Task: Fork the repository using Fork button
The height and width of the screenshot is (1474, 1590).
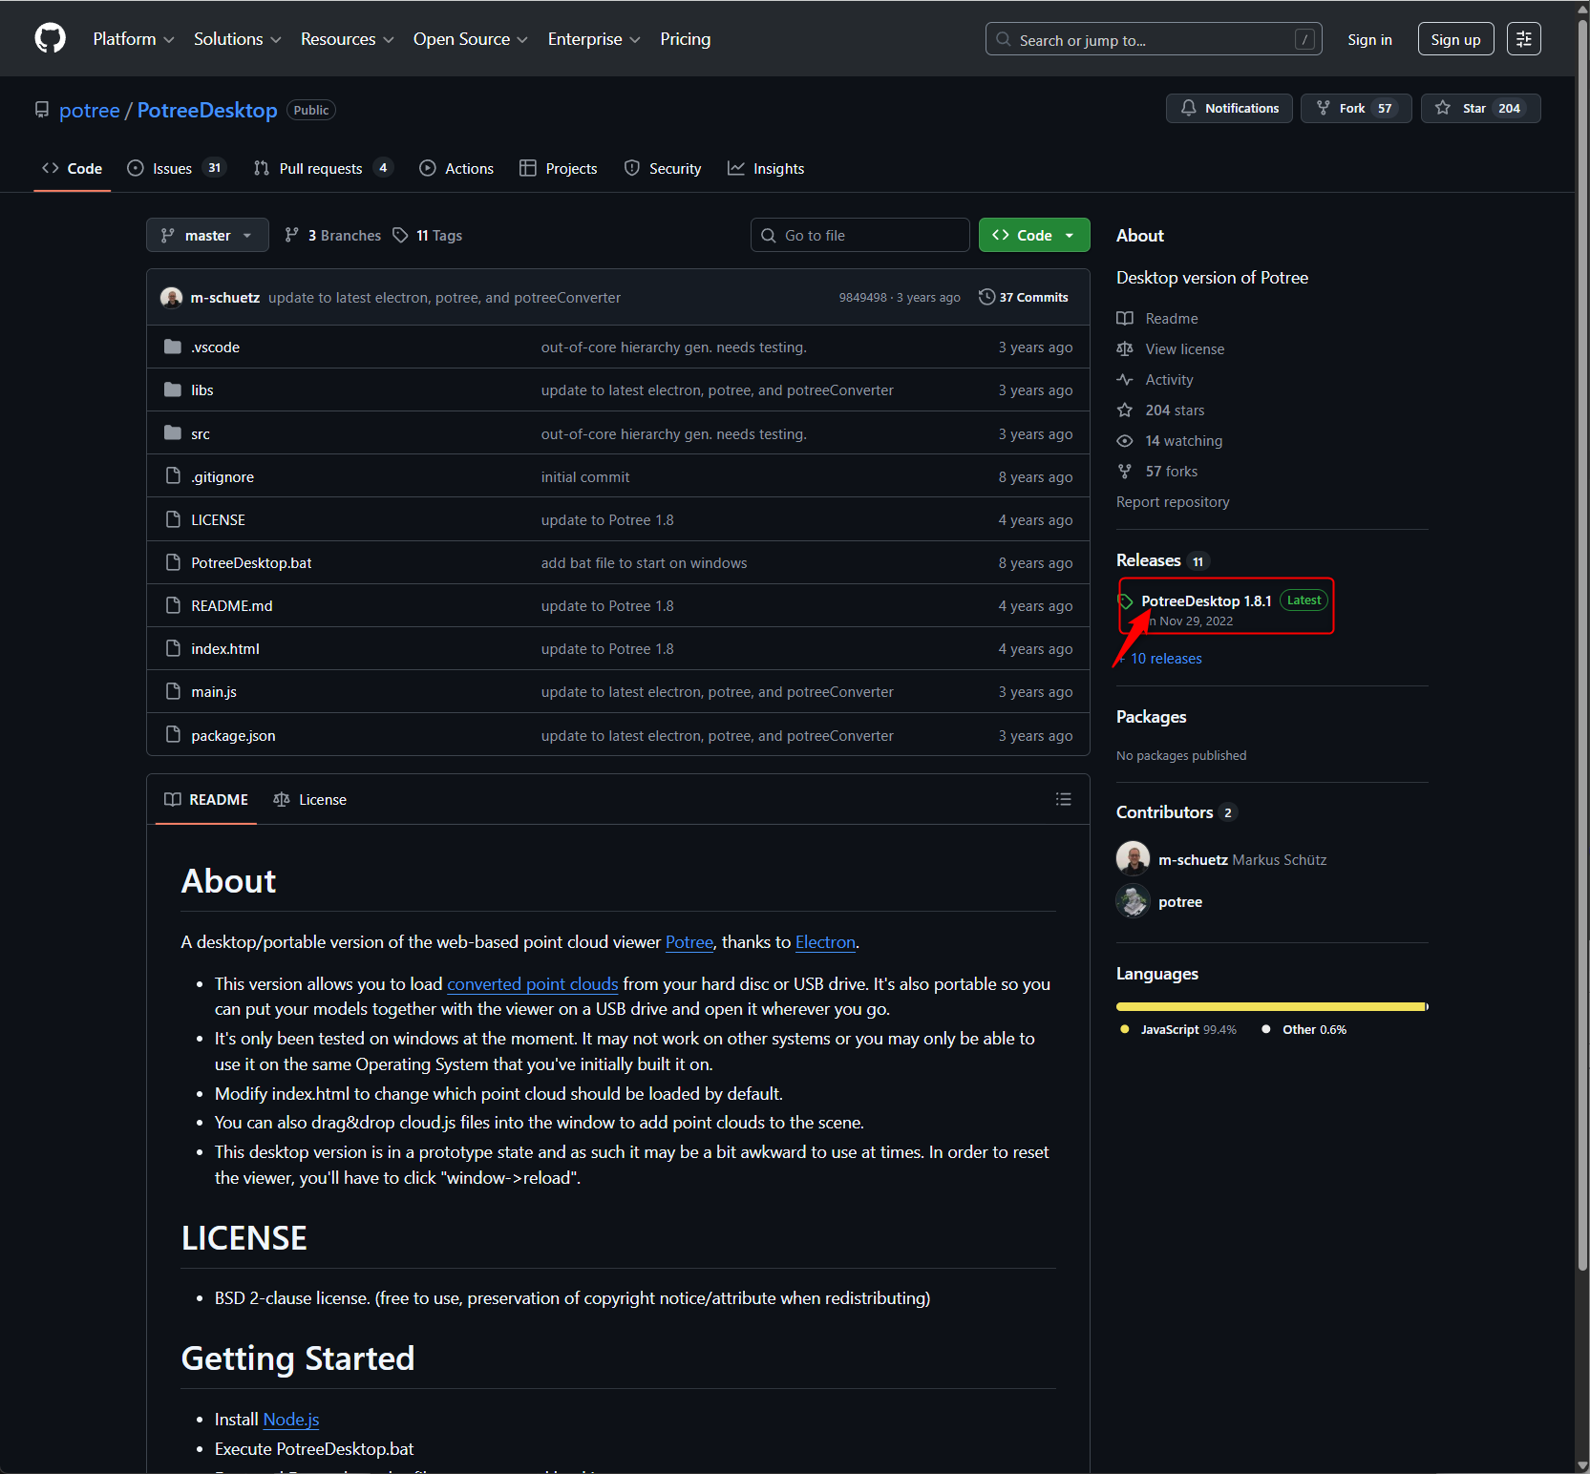Action: tap(1354, 109)
